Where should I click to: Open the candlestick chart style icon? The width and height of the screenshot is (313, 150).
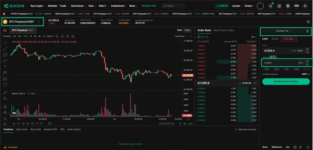click(x=57, y=36)
